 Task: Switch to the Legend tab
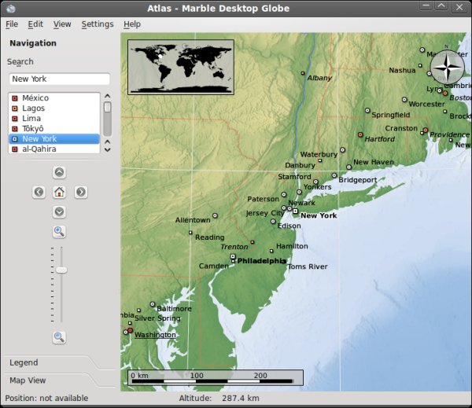pyautogui.click(x=24, y=362)
